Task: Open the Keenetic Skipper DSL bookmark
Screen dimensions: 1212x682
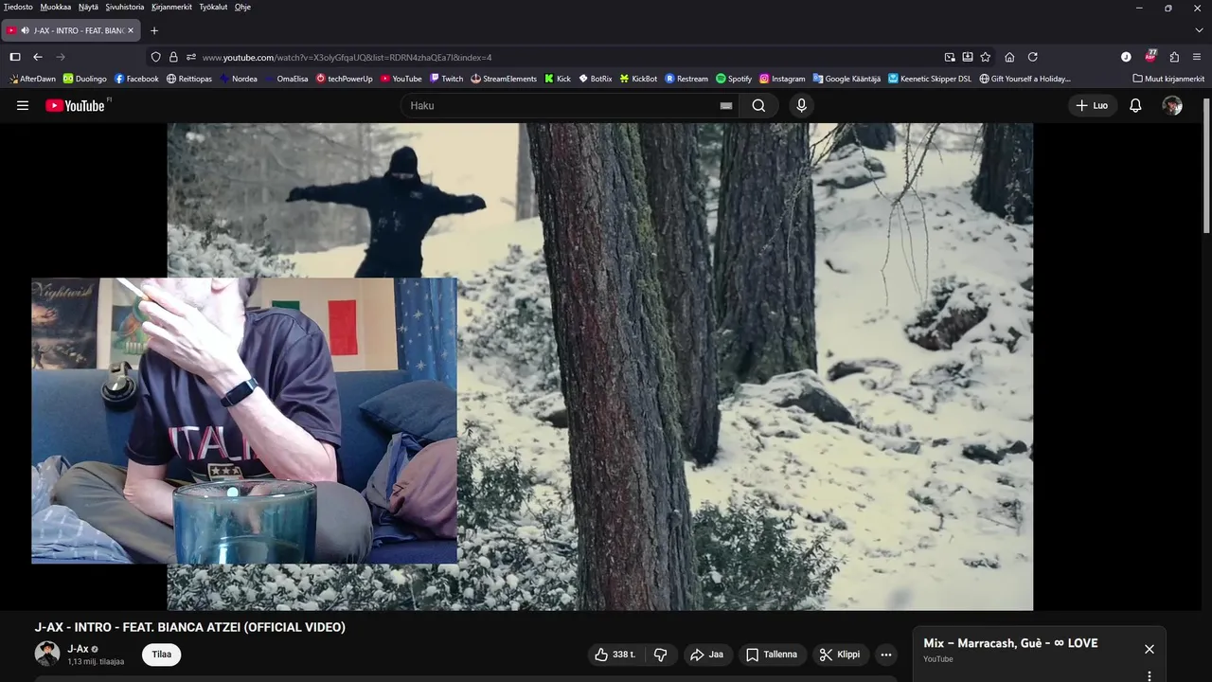Action: tap(930, 79)
